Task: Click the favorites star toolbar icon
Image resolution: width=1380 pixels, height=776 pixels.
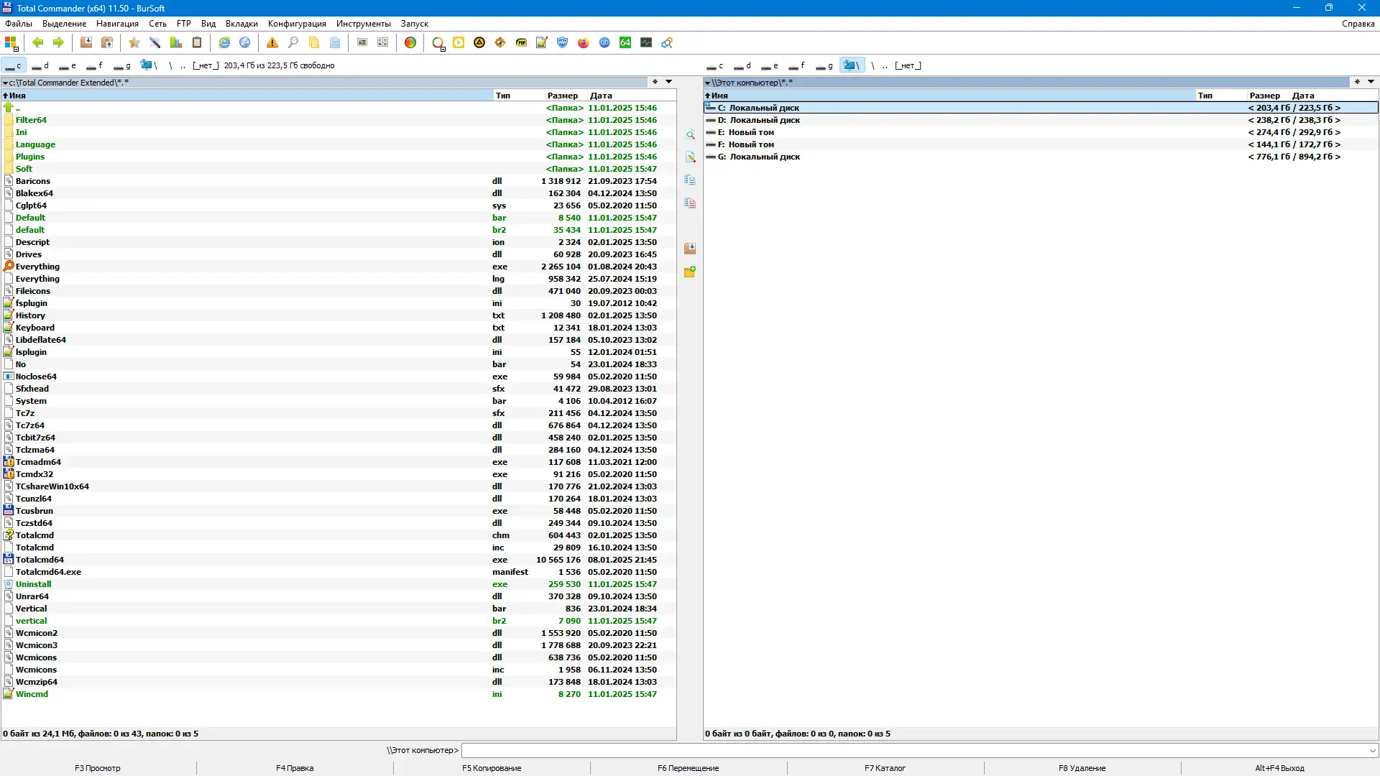Action: tap(134, 43)
